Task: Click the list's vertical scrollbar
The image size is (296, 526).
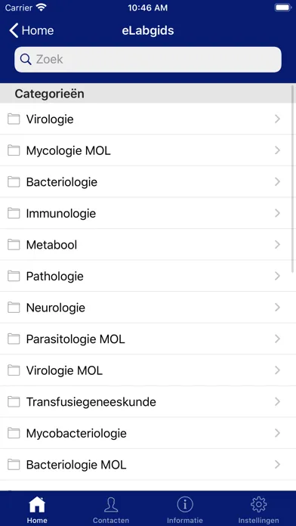Action: pyautogui.click(x=294, y=178)
